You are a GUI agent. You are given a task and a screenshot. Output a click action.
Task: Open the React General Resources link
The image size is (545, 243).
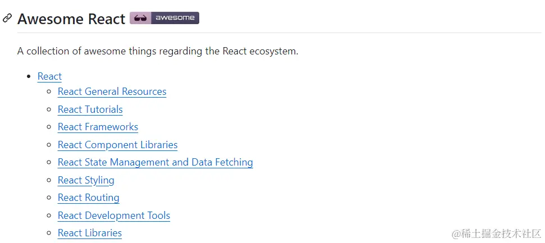[112, 91]
